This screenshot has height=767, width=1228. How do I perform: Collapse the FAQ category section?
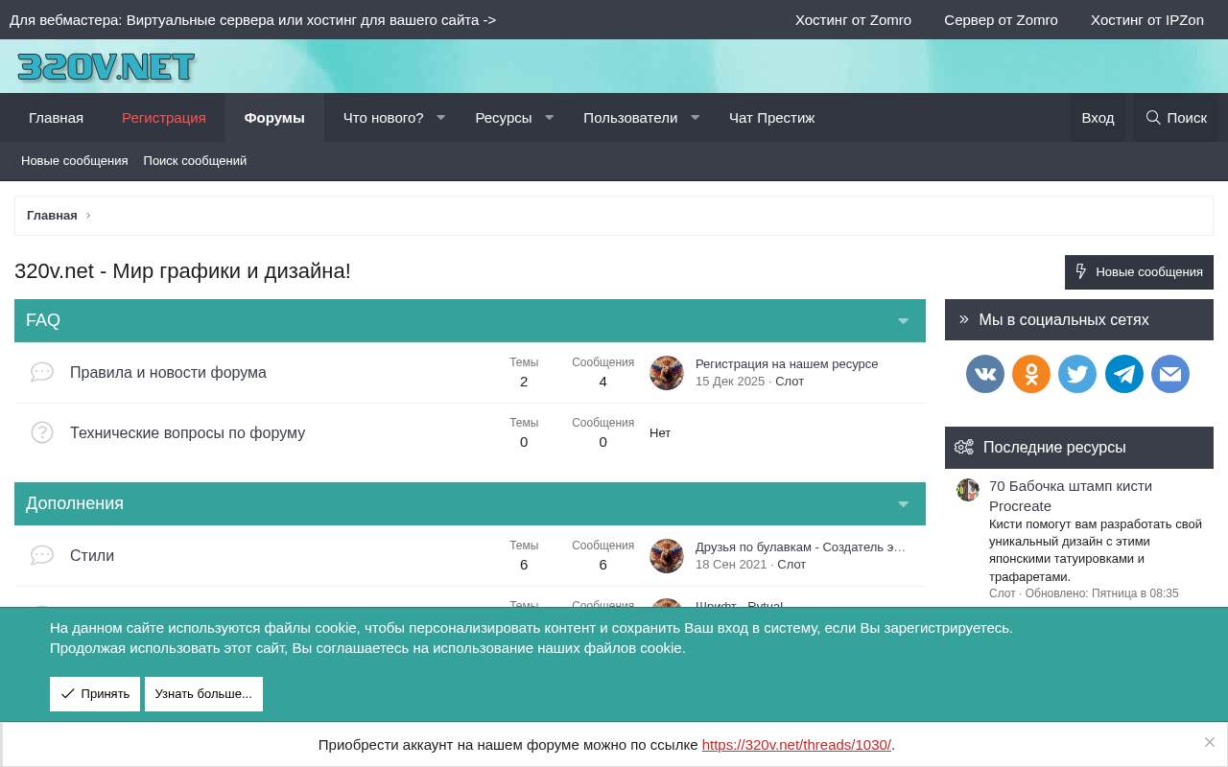pos(903,321)
